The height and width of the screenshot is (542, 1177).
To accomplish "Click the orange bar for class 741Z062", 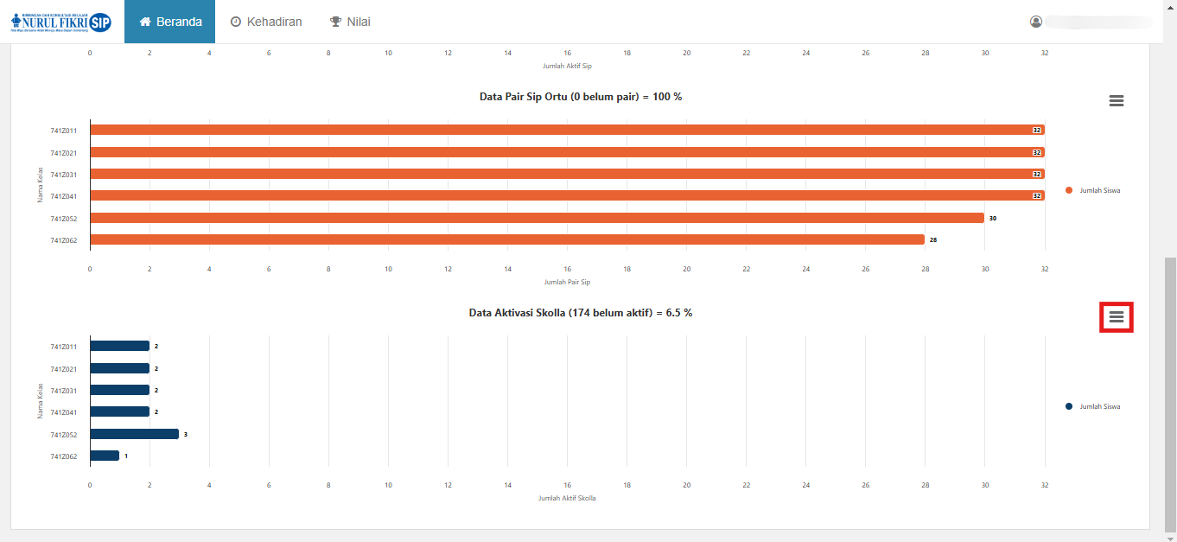I will coord(506,239).
